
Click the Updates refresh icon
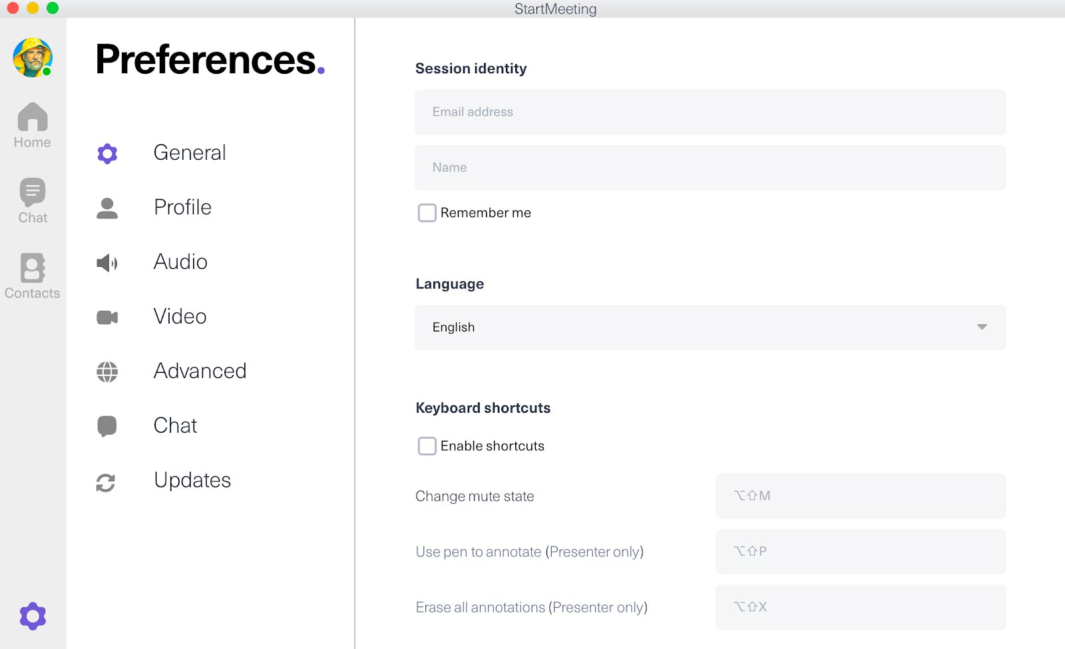[106, 481]
